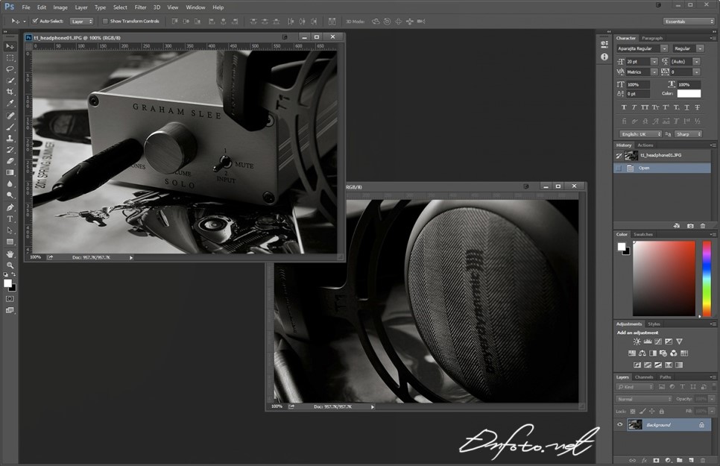Select the Spot Healing Brush tool
This screenshot has height=466, width=720.
[10, 116]
